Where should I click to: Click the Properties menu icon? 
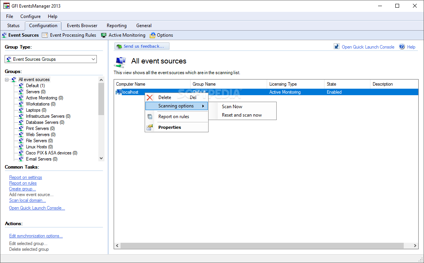coord(150,127)
